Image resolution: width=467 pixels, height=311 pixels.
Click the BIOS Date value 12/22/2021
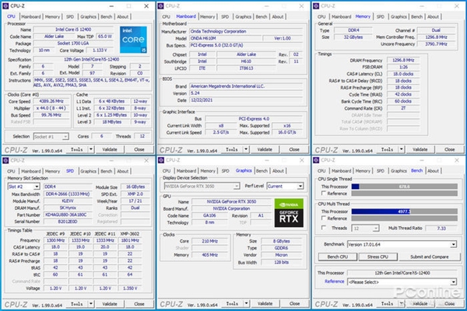click(x=246, y=100)
